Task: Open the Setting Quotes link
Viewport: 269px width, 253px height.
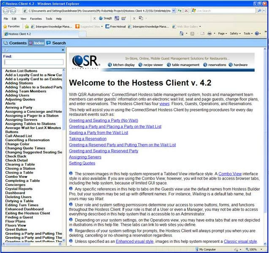Action: 82,163
